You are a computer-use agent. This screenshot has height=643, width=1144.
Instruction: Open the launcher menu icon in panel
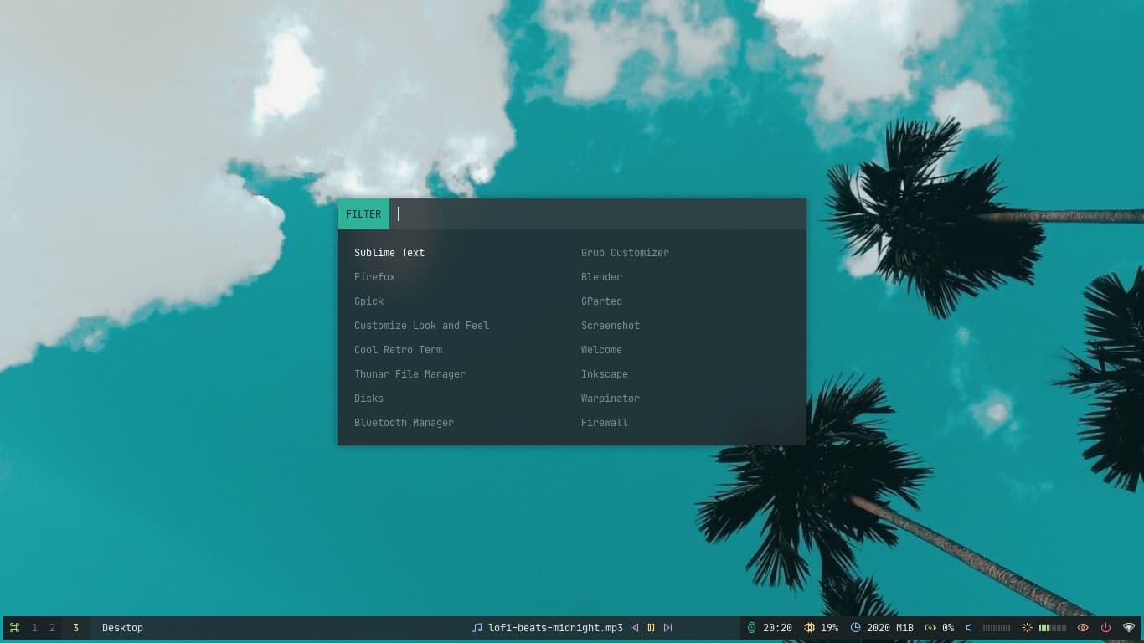pyautogui.click(x=14, y=628)
